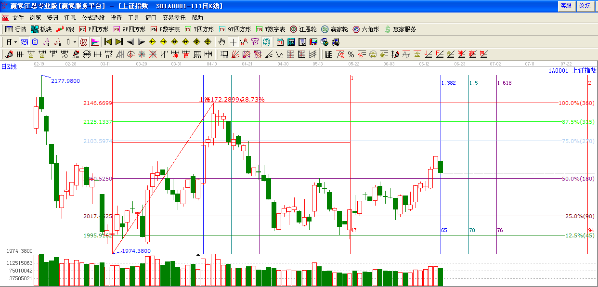
Task: Open the 交易委托 trade order menu
Action: click(174, 18)
